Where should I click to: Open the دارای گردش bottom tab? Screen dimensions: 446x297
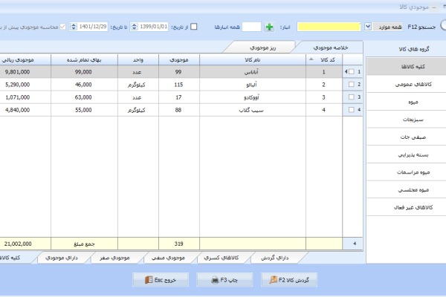[275, 258]
